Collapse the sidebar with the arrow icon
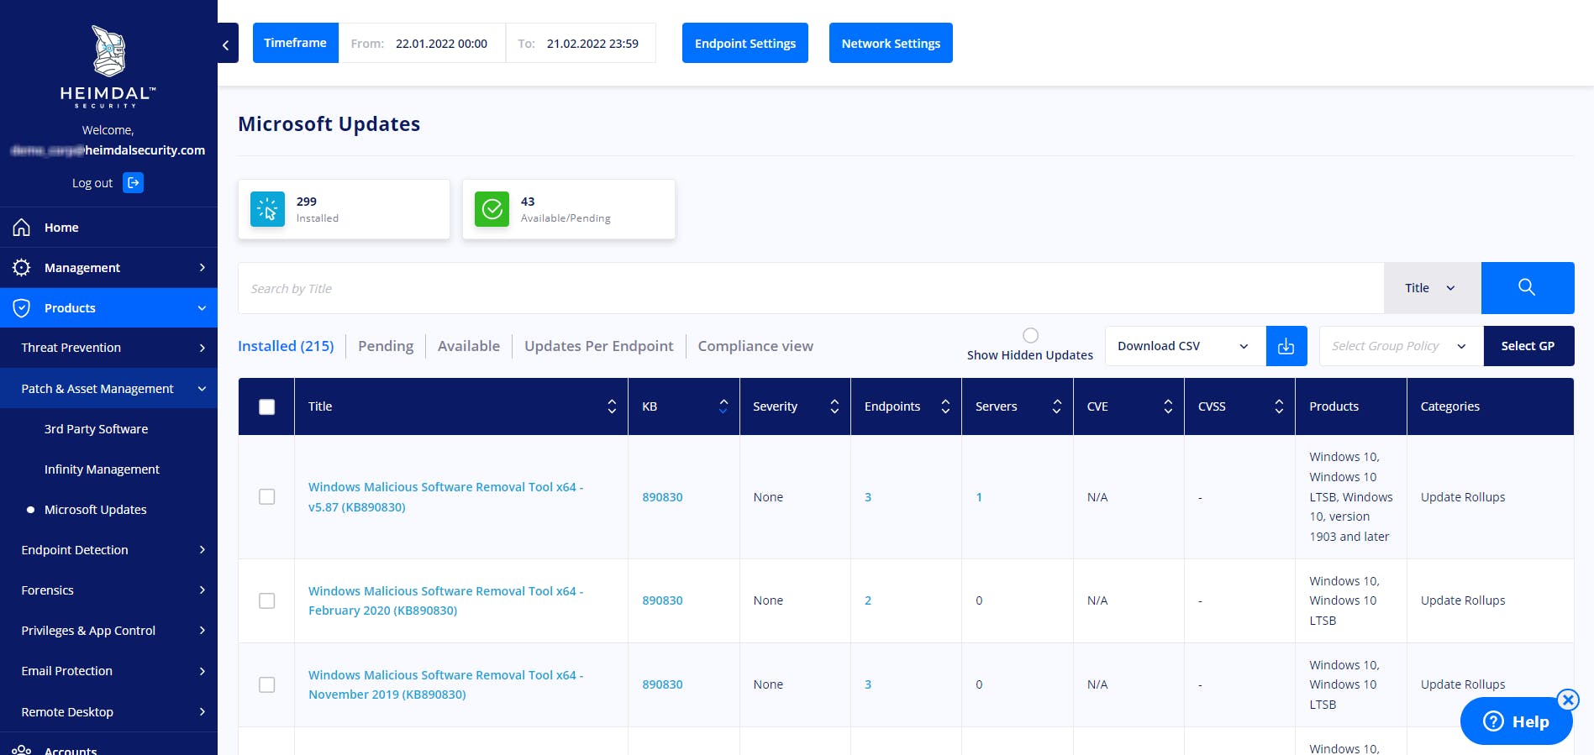Image resolution: width=1594 pixels, height=755 pixels. point(226,44)
